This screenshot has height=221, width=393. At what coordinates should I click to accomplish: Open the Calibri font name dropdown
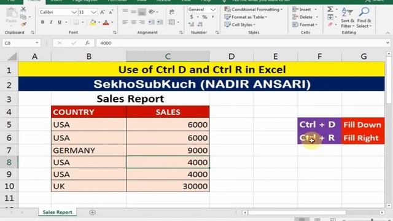pos(74,12)
